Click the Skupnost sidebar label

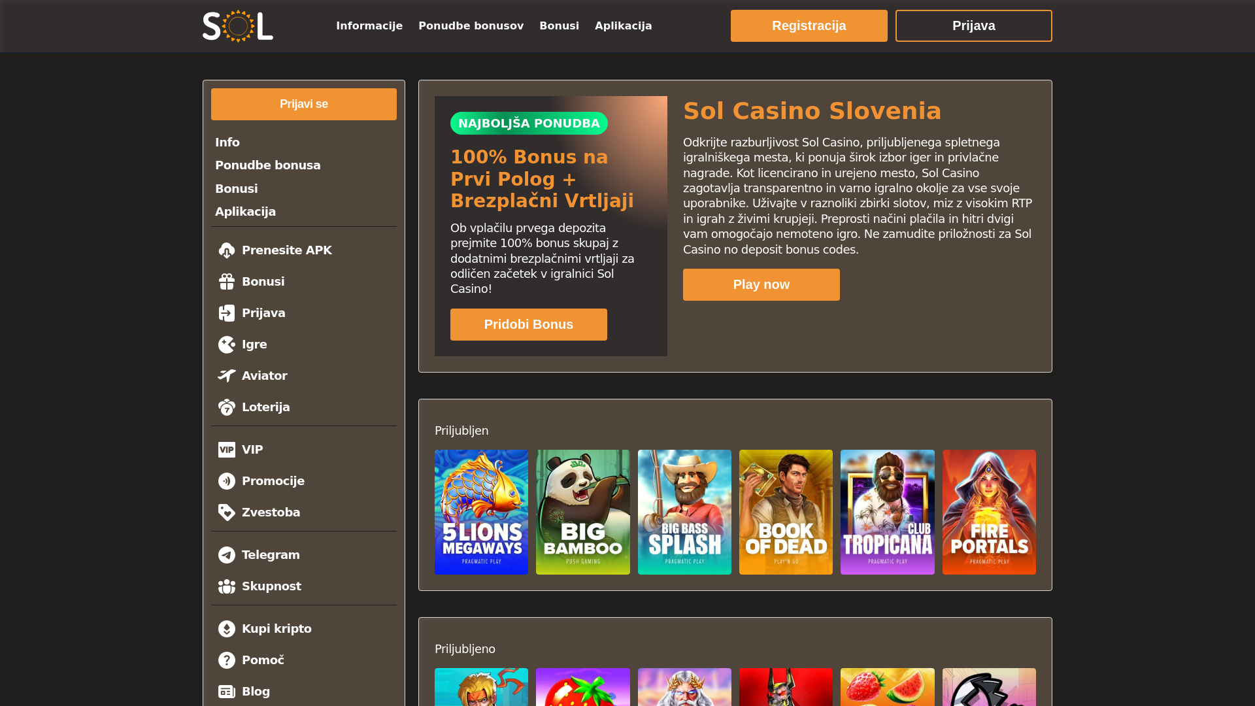(272, 586)
